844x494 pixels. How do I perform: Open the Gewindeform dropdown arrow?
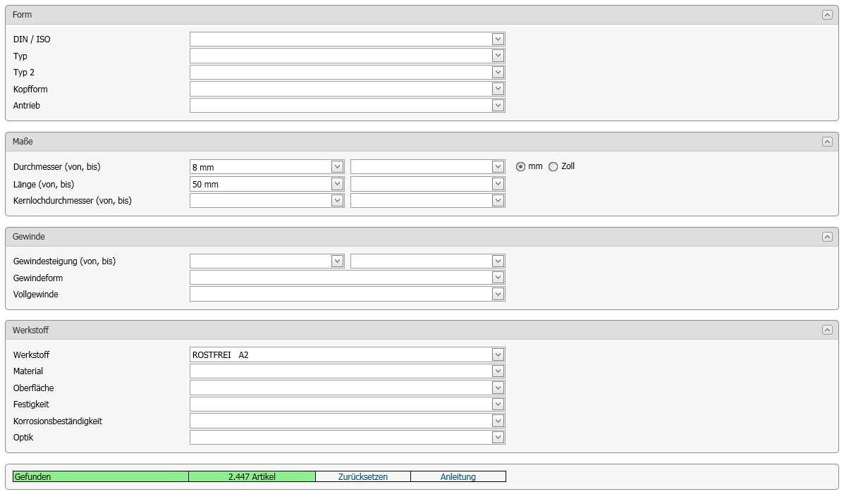click(498, 278)
